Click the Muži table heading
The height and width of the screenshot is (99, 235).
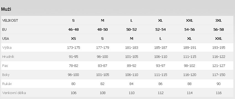6,9
